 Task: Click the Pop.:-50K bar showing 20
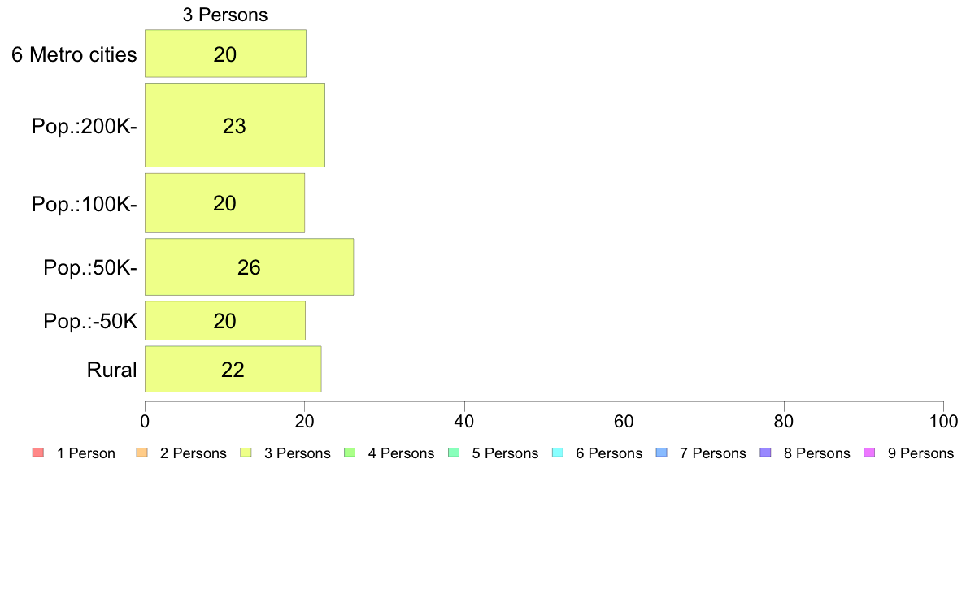pyautogui.click(x=225, y=320)
